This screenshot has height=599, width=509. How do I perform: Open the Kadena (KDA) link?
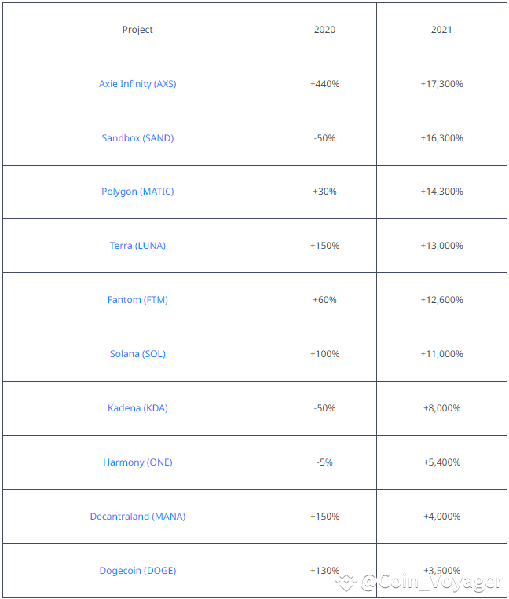(137, 408)
